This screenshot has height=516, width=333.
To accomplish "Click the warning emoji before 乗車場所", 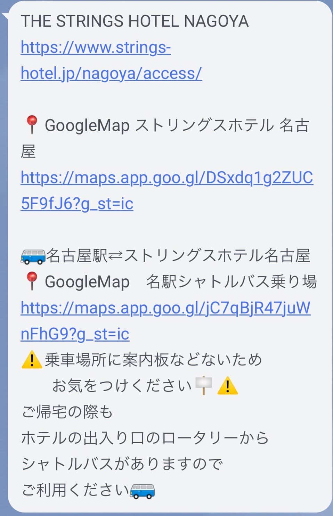I will 32,360.
